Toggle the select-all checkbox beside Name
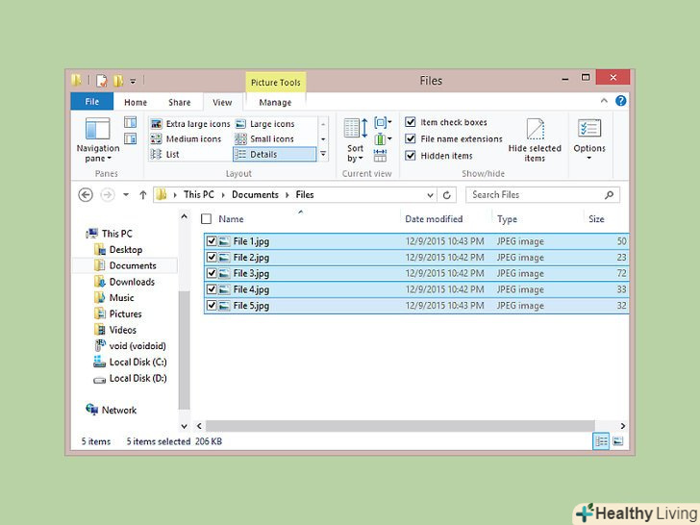 pyautogui.click(x=206, y=219)
